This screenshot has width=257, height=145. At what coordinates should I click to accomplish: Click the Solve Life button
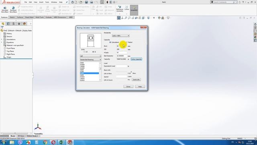point(136,80)
